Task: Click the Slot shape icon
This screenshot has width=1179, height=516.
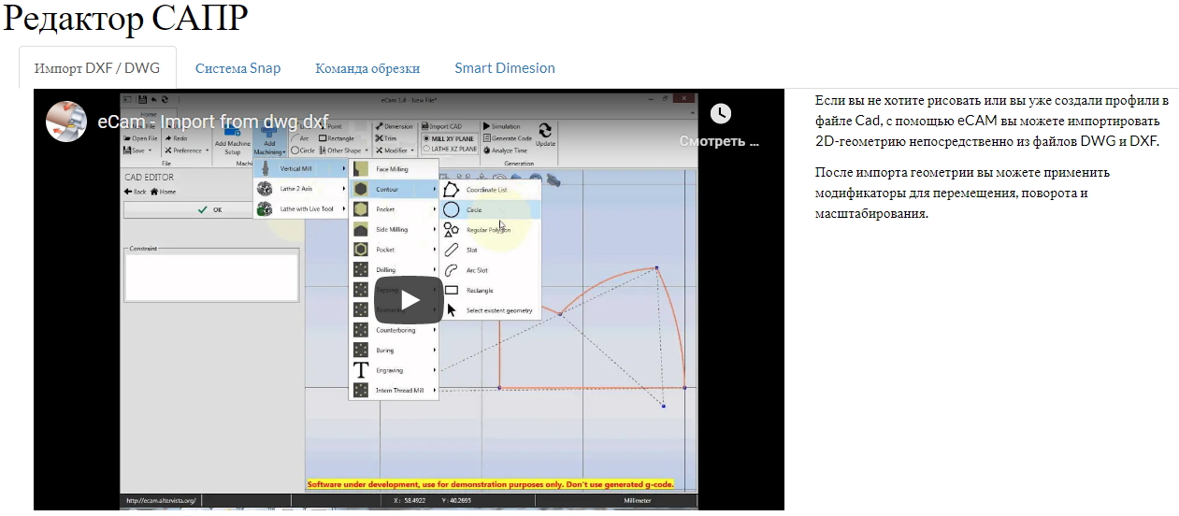Action: tap(452, 251)
